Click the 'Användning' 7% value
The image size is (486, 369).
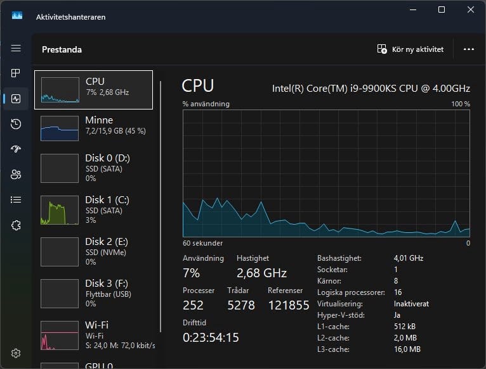click(191, 273)
